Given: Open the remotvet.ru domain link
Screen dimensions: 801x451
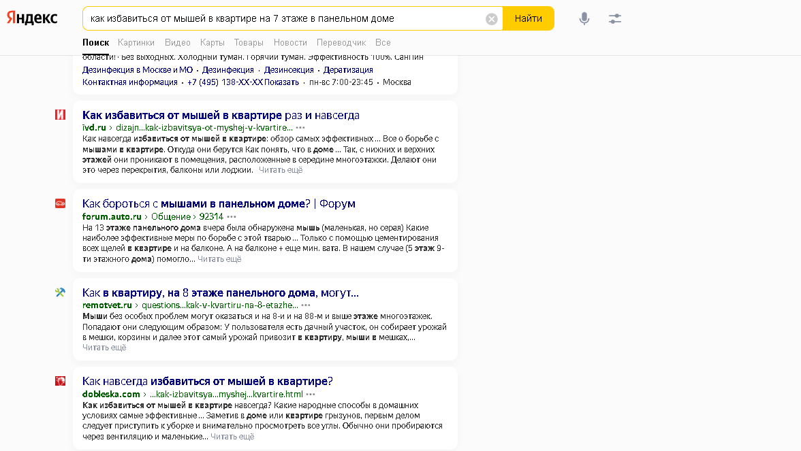Looking at the screenshot, I should tap(107, 305).
